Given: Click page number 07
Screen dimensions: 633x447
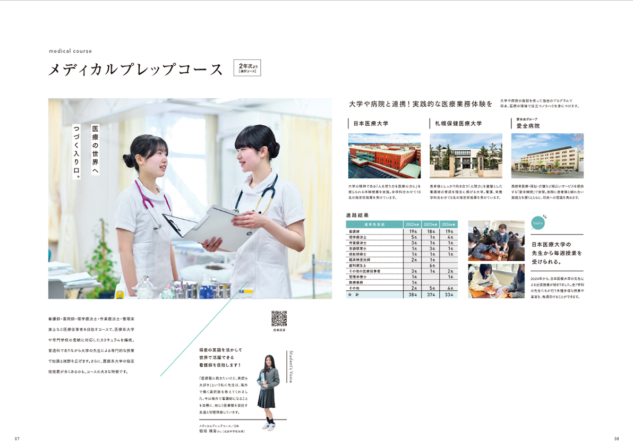Looking at the screenshot, I should click(x=17, y=437).
